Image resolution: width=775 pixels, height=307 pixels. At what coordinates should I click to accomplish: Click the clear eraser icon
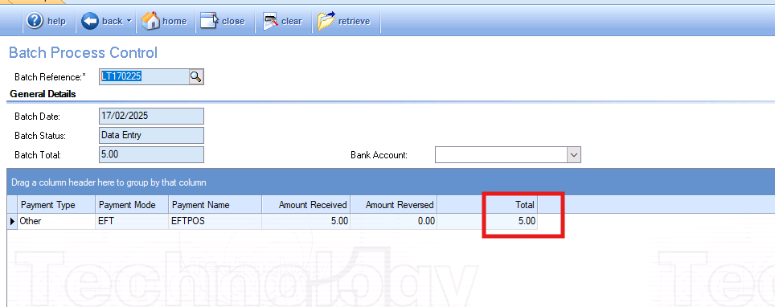point(270,21)
